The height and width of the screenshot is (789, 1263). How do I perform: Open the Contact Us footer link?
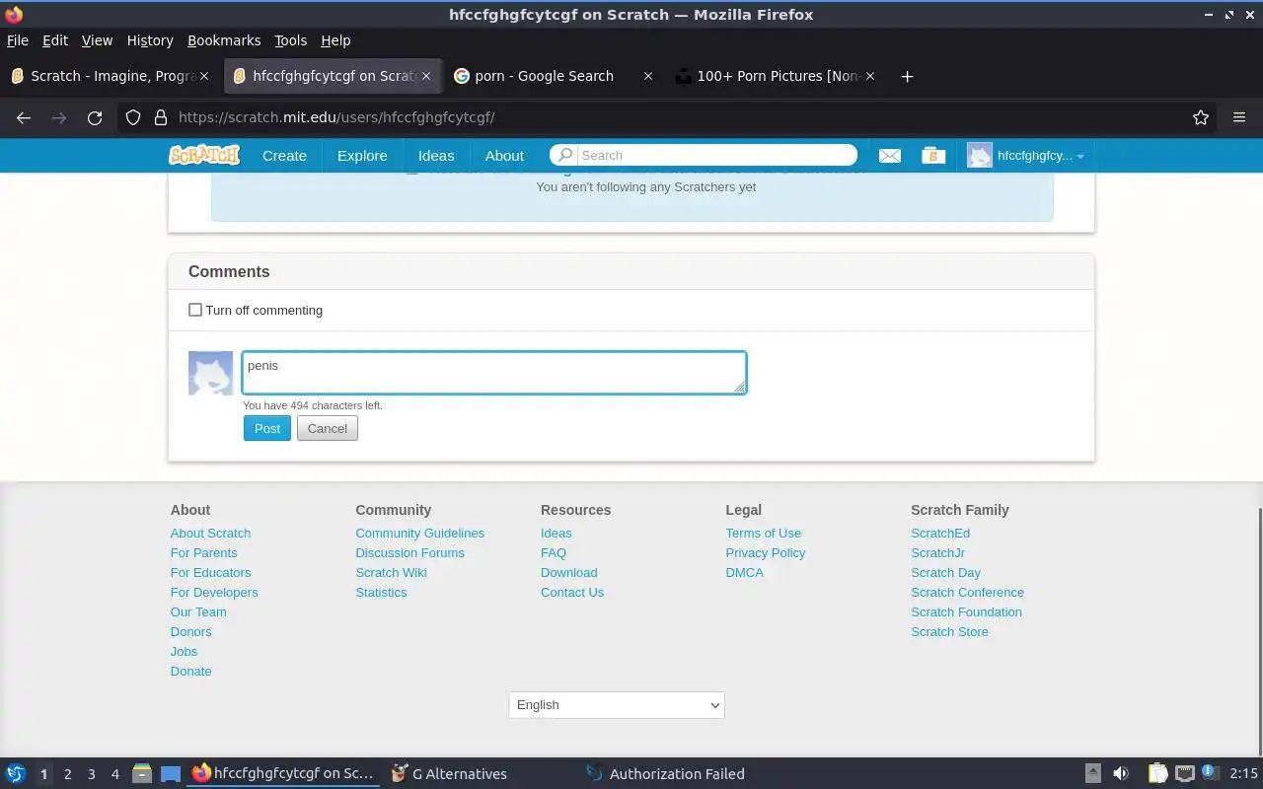pos(572,593)
